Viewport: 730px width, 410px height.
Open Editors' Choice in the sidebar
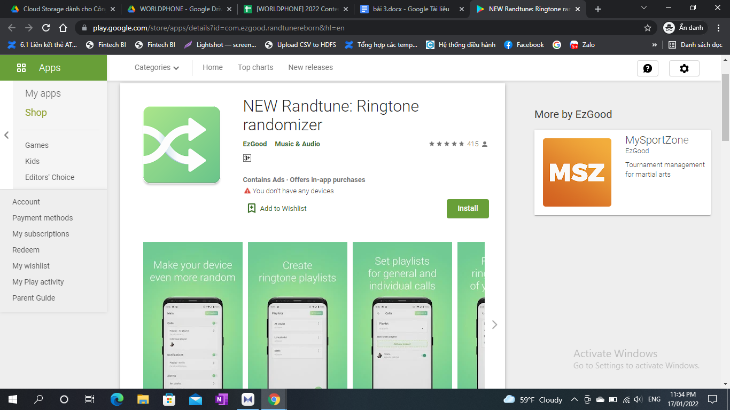50,177
